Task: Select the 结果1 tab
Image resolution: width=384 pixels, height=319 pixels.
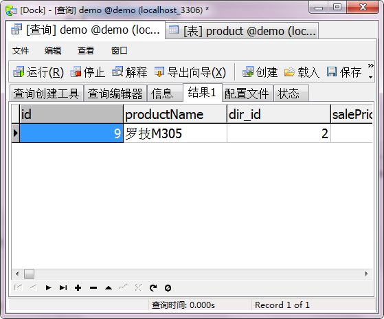Action: click(202, 92)
